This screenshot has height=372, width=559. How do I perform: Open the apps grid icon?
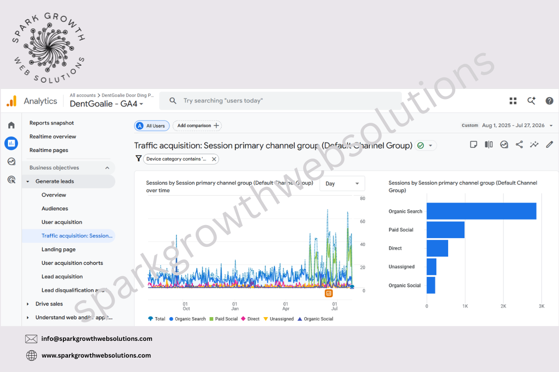pyautogui.click(x=513, y=101)
